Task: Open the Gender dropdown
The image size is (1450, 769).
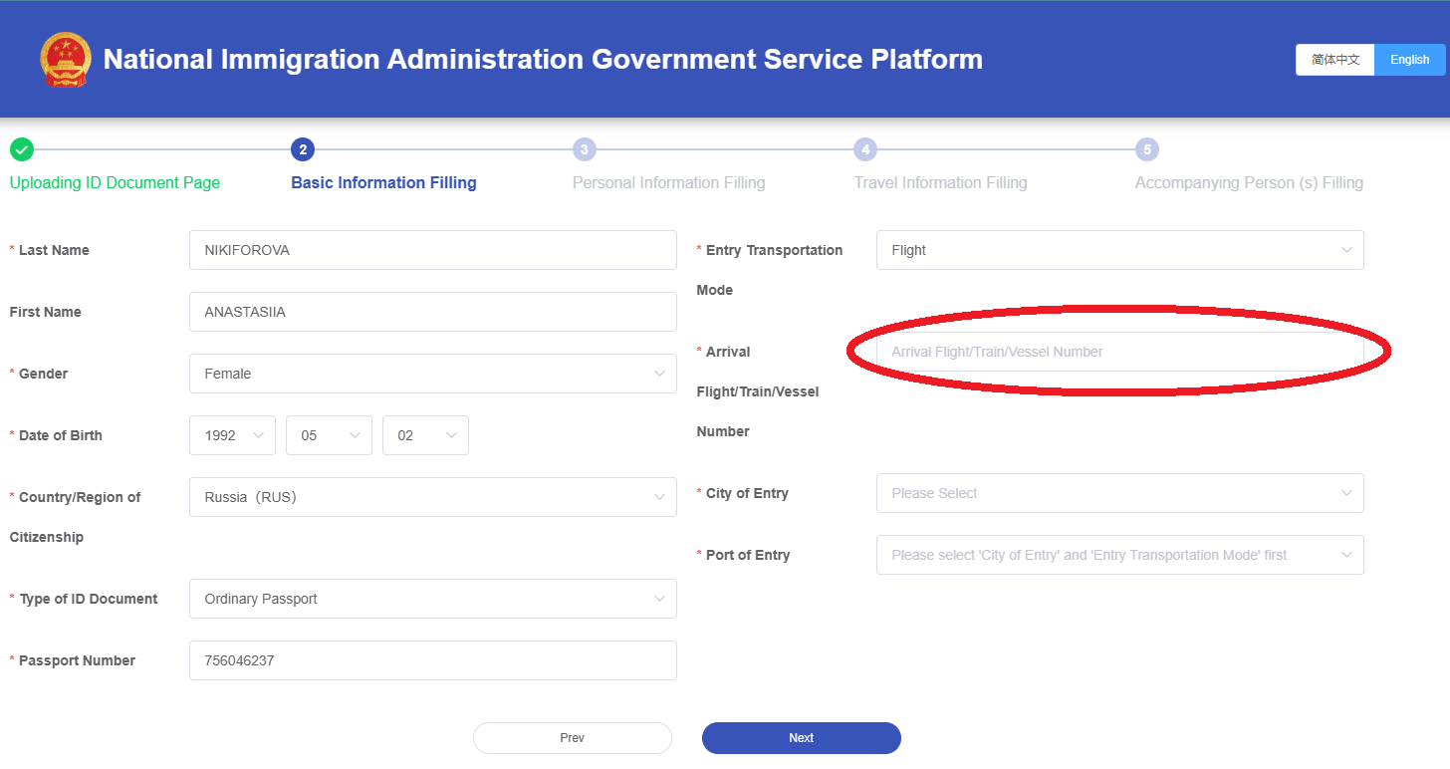Action: 432,374
